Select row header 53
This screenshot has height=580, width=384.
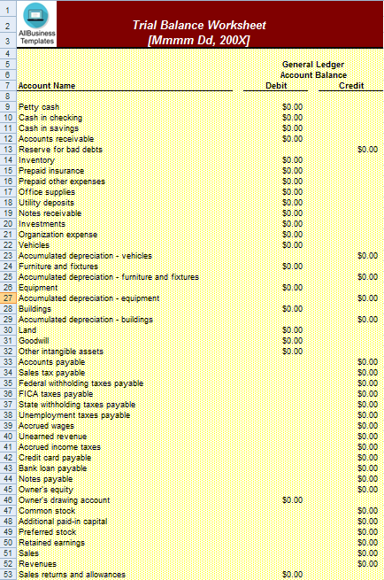click(x=8, y=575)
